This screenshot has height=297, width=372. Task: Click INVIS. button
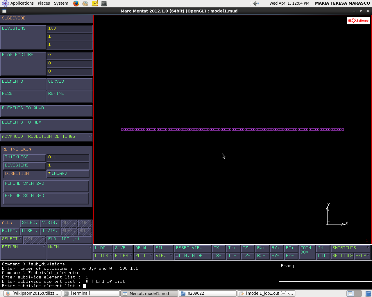50,231
